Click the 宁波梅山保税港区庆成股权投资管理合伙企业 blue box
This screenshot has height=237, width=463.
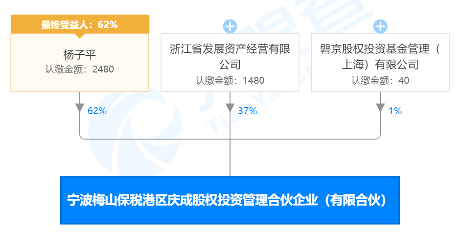pyautogui.click(x=230, y=200)
